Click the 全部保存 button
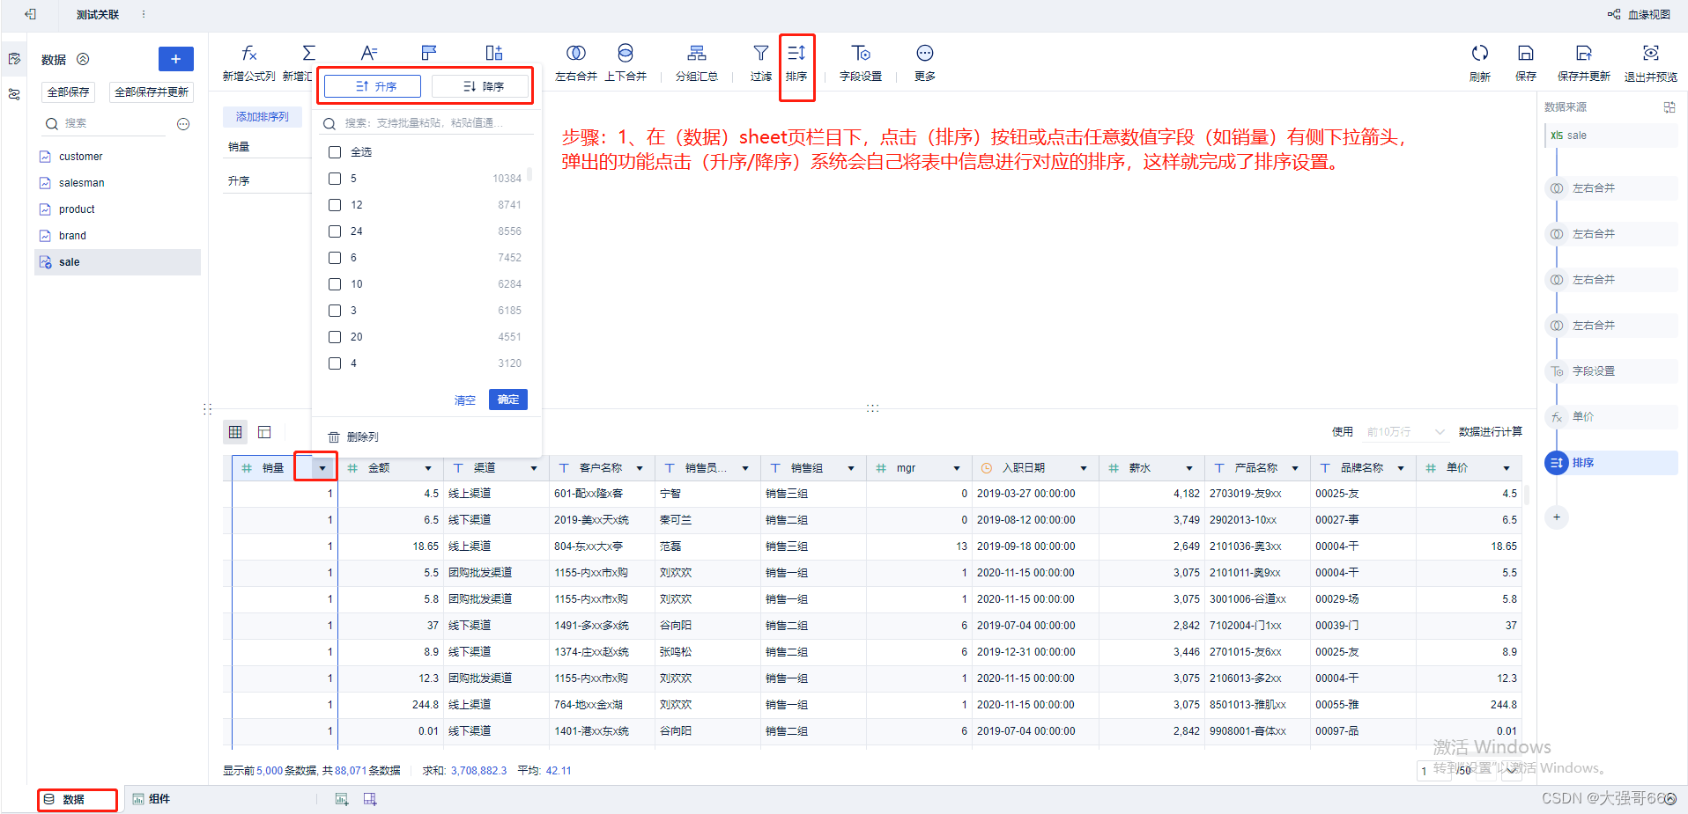 (x=68, y=92)
